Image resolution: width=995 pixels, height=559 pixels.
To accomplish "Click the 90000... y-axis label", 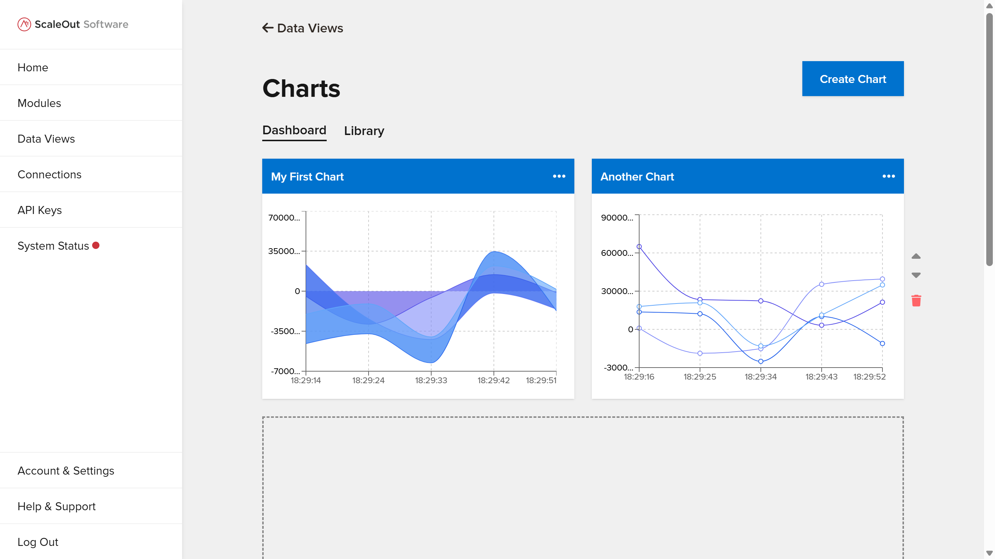I will click(617, 218).
